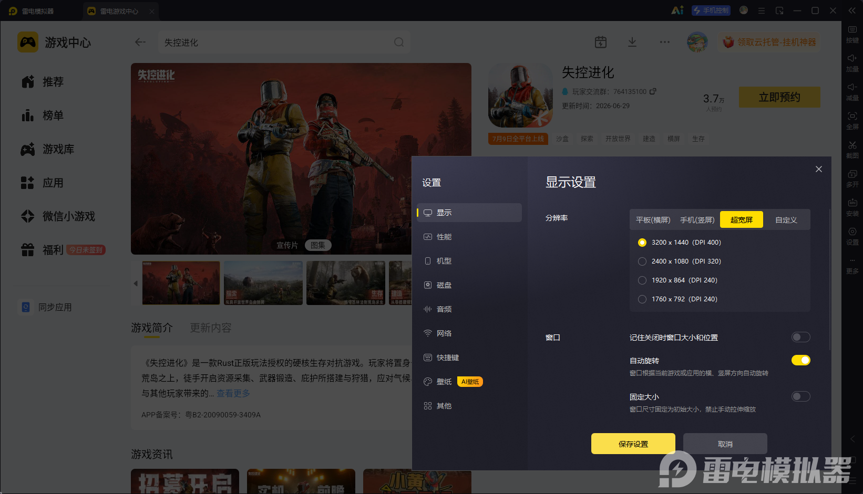Open 其他 settings section
The width and height of the screenshot is (863, 494).
[469, 406]
